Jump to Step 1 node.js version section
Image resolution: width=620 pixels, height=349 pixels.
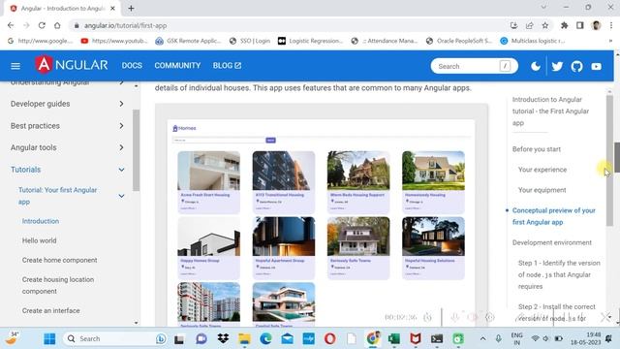pyautogui.click(x=559, y=274)
